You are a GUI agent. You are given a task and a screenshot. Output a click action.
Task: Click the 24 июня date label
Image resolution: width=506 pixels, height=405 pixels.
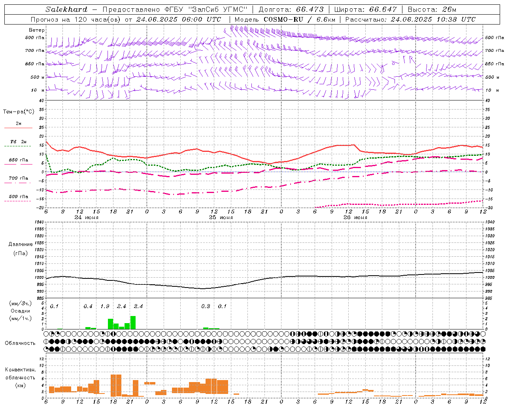pos(87,218)
